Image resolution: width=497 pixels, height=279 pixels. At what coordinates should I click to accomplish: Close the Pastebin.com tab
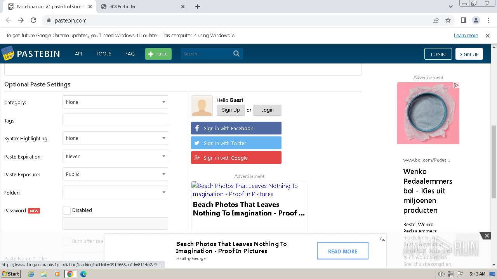click(x=90, y=7)
